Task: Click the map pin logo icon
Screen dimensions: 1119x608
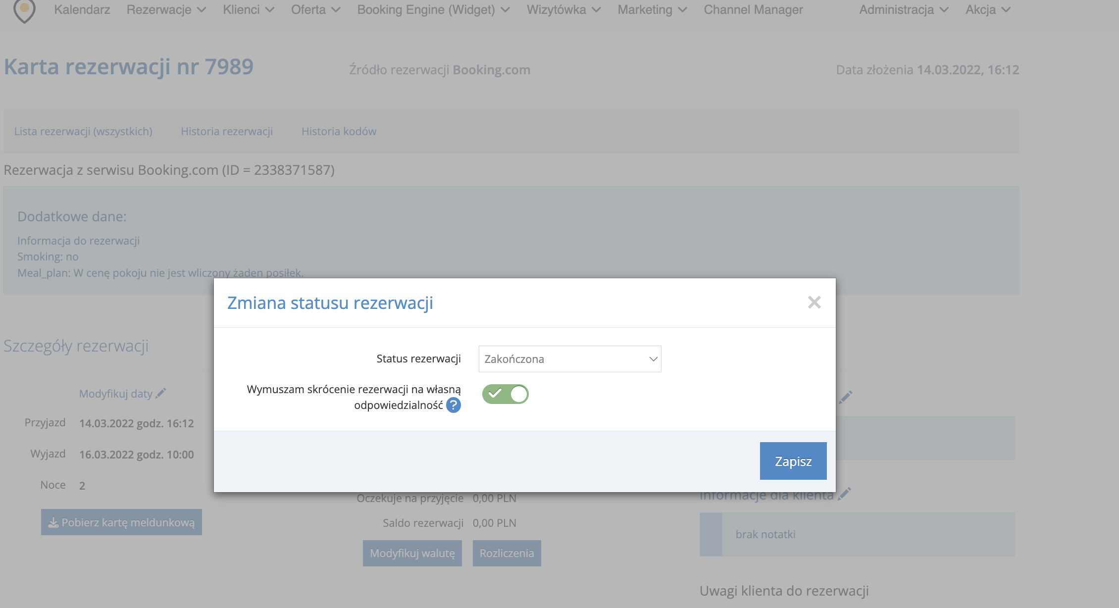Action: tap(24, 10)
